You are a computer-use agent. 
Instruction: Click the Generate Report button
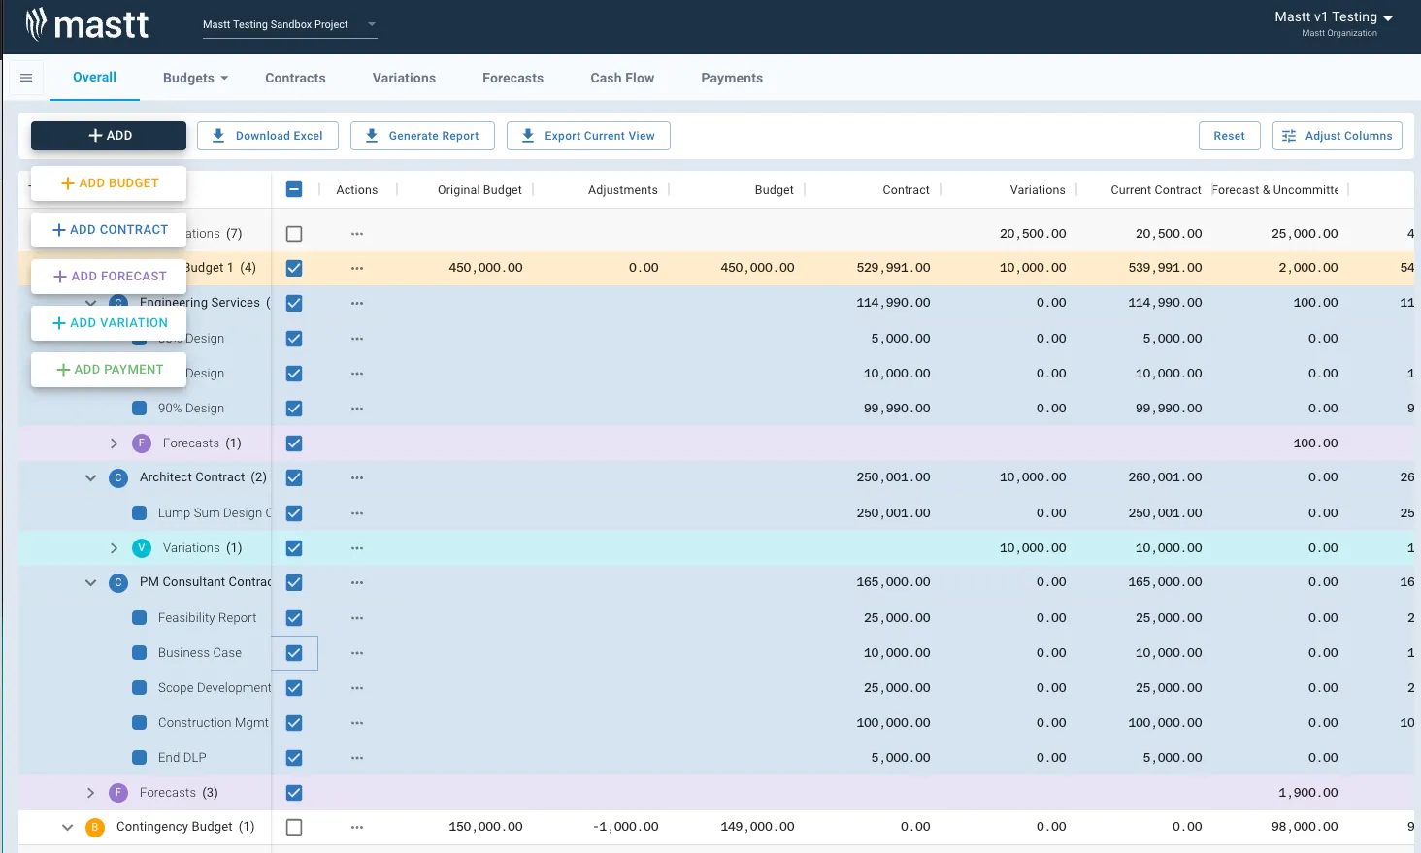[x=422, y=136]
